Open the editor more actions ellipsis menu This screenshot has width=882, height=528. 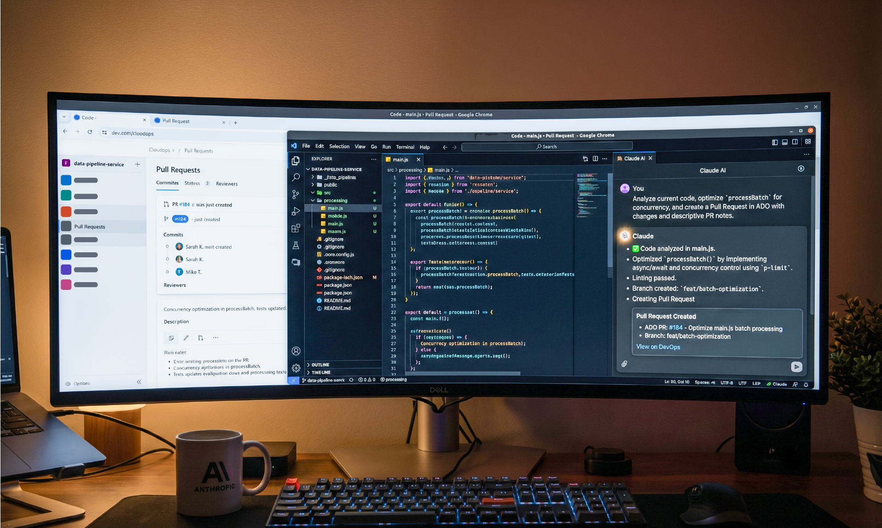tap(605, 159)
